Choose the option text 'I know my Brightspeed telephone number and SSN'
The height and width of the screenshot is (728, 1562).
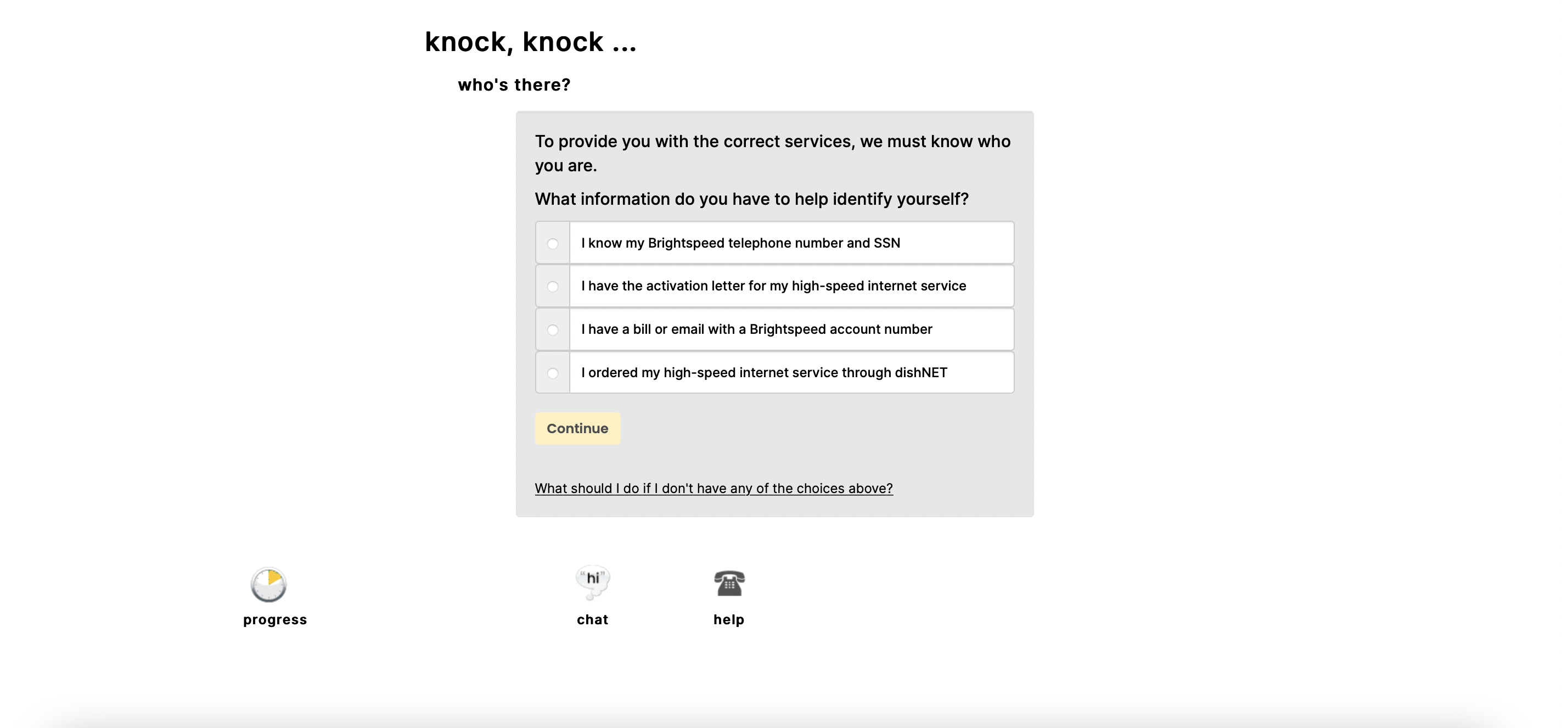pos(740,243)
